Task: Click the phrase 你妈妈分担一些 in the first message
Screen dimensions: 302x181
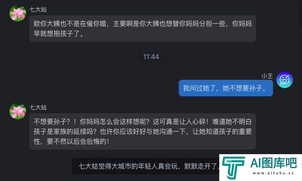Action: point(202,24)
